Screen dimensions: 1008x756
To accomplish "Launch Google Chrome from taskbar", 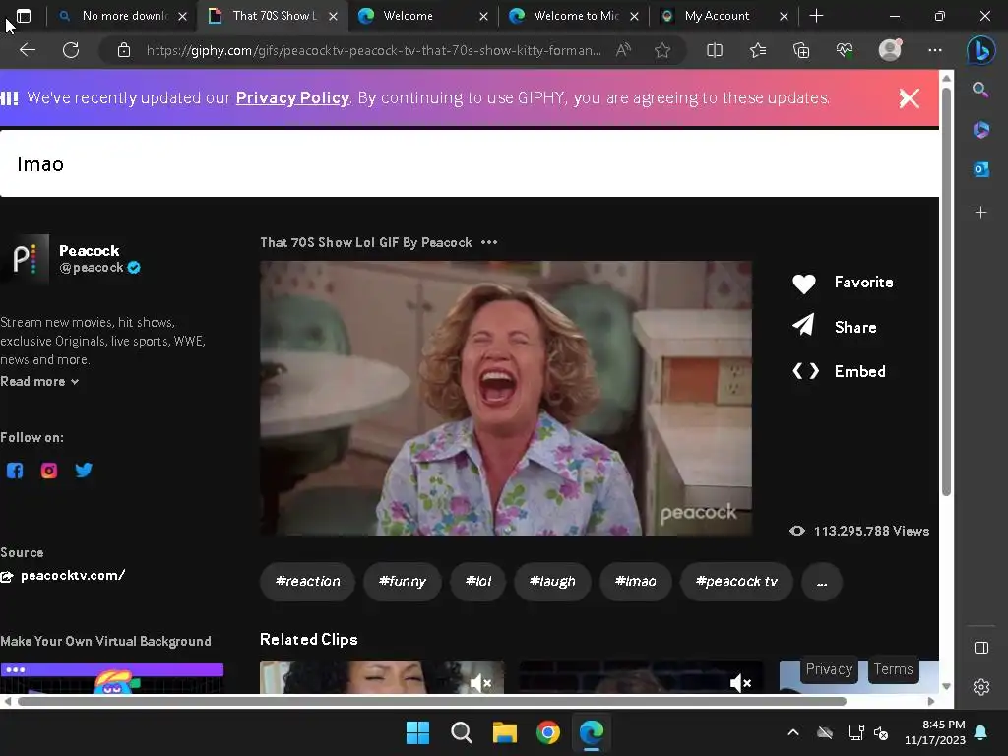I will coord(547,732).
